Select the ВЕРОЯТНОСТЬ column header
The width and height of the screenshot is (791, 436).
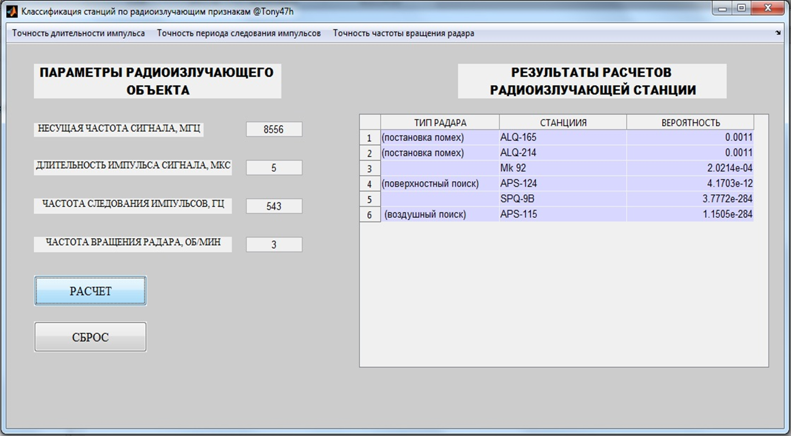click(x=690, y=122)
